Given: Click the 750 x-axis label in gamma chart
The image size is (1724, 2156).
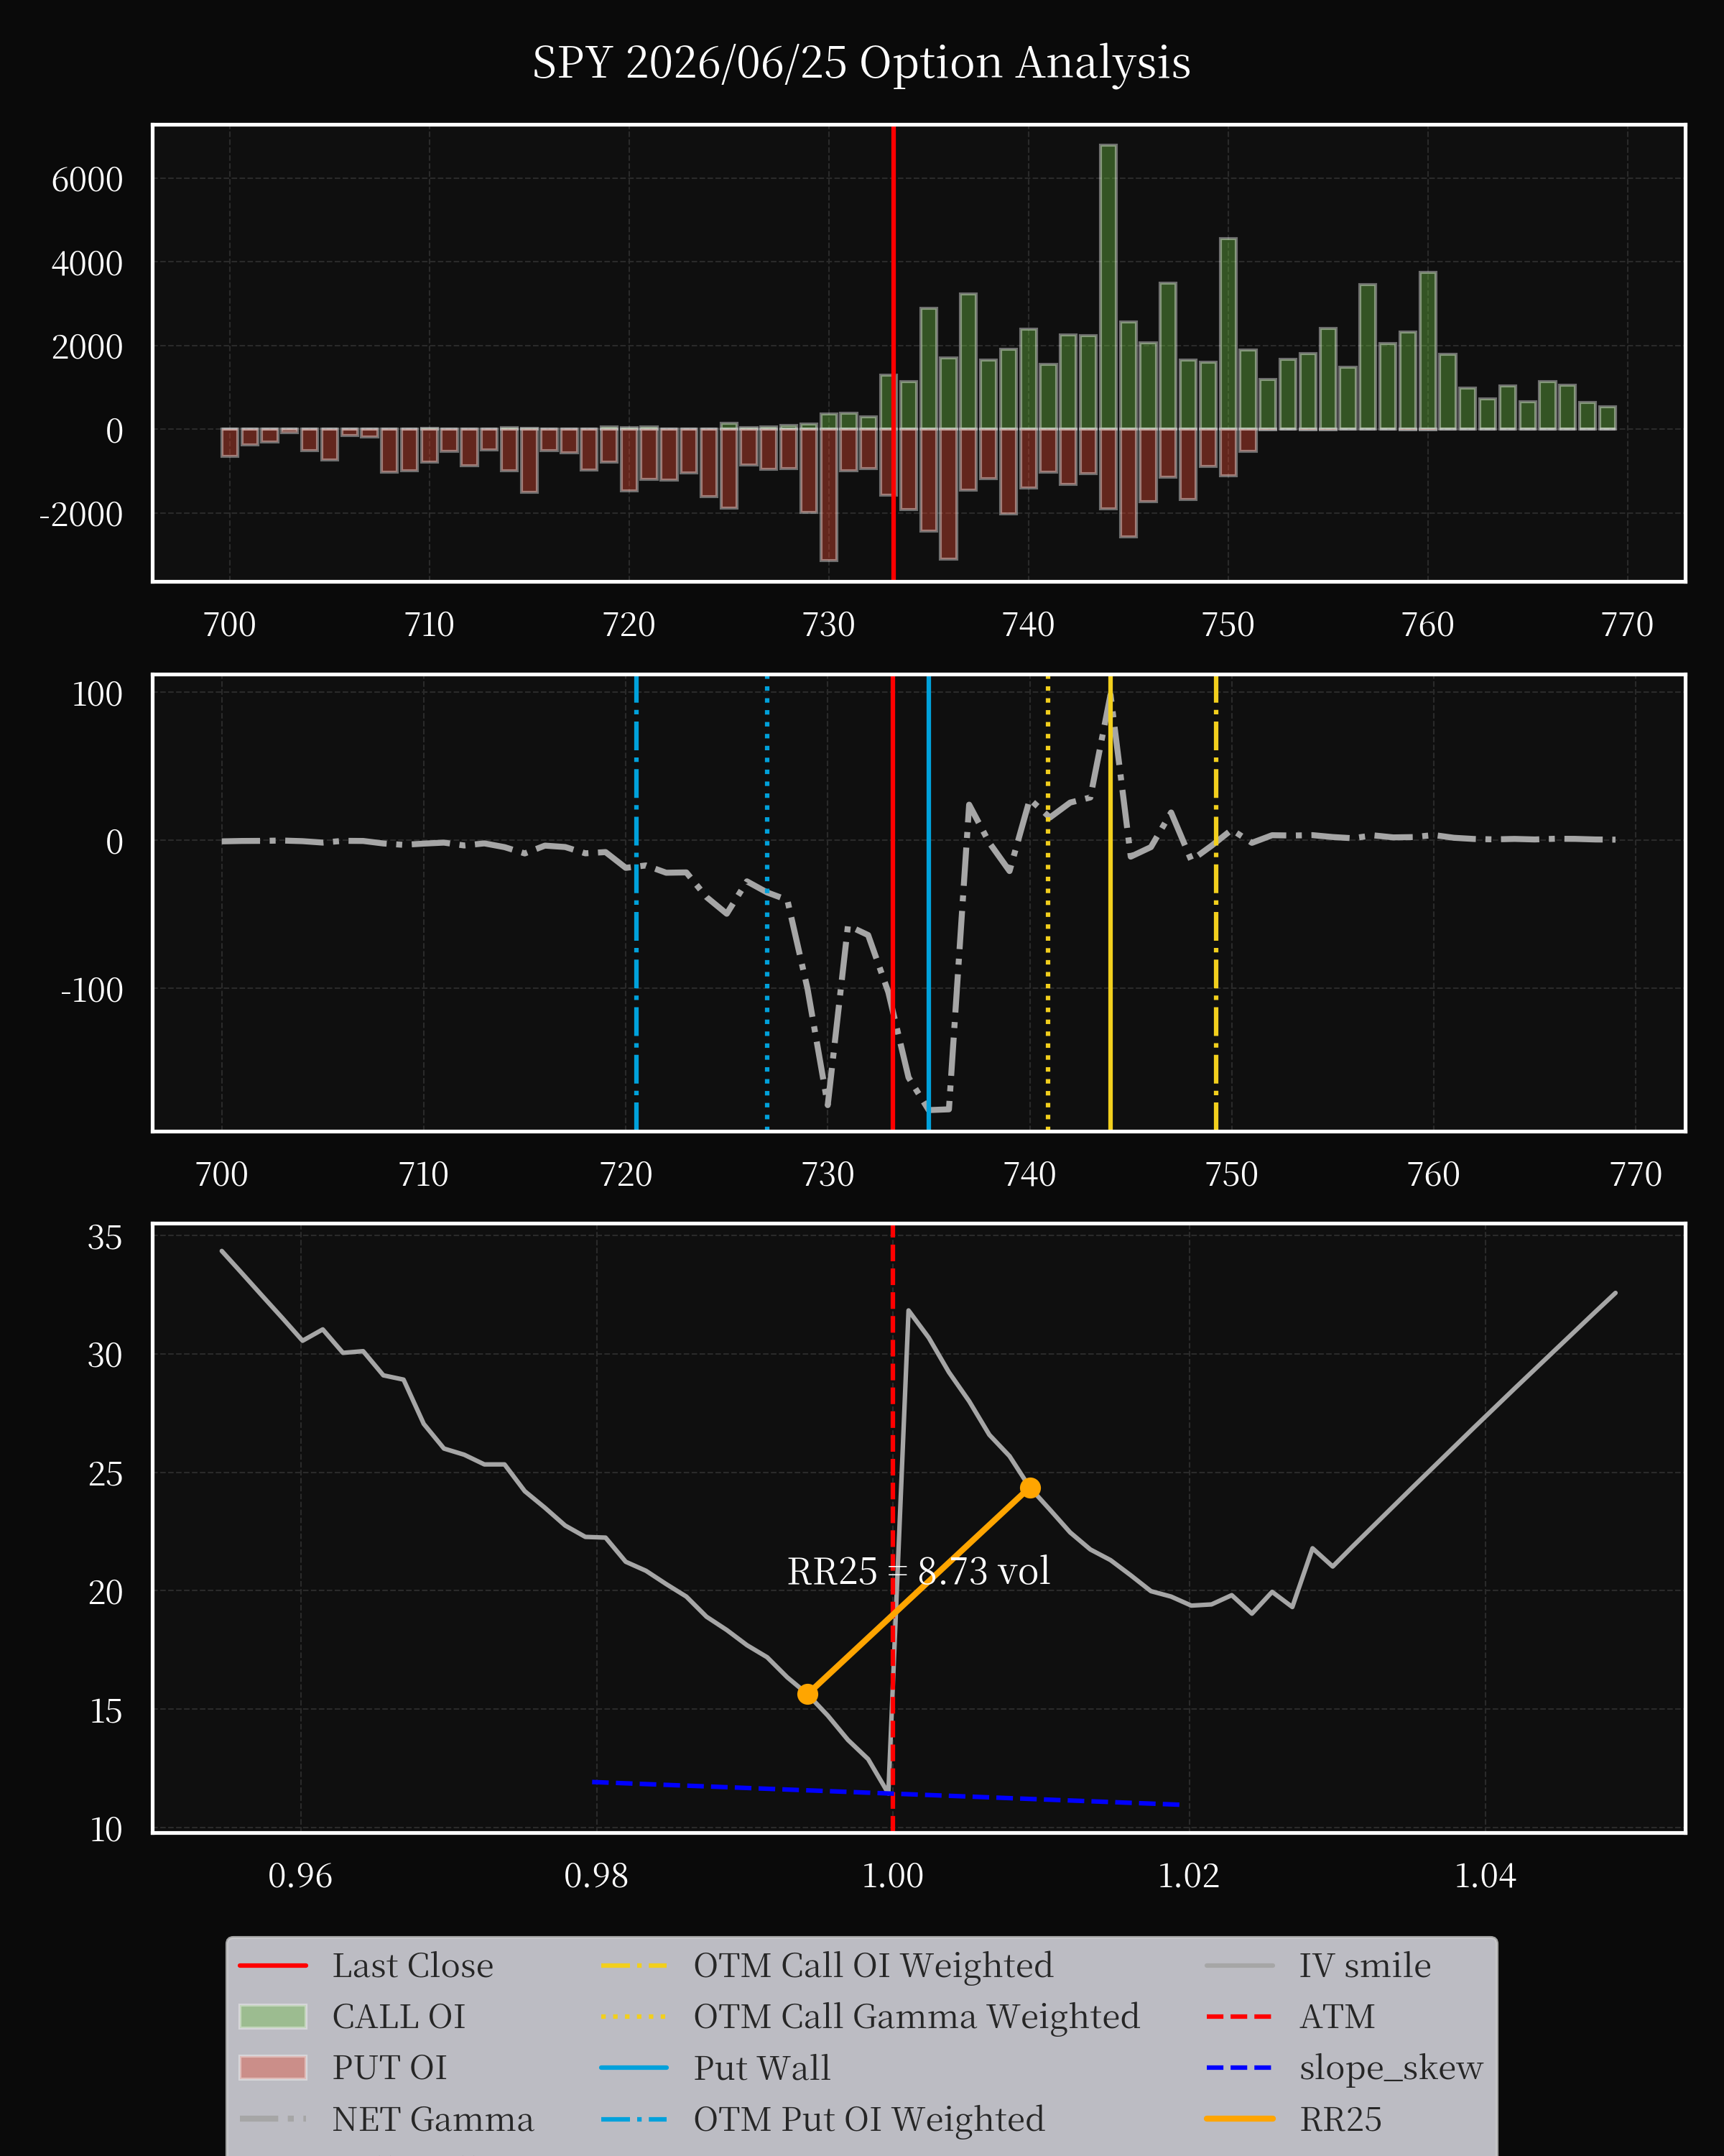Looking at the screenshot, I should pyautogui.click(x=1231, y=1174).
